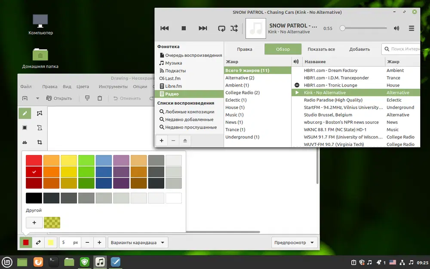Pick the black swatch in the color palette

(x=34, y=198)
